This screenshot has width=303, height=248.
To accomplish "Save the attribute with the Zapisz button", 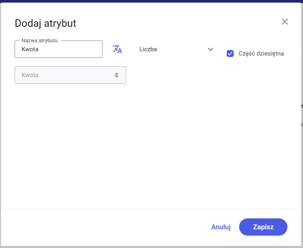I will (x=263, y=227).
